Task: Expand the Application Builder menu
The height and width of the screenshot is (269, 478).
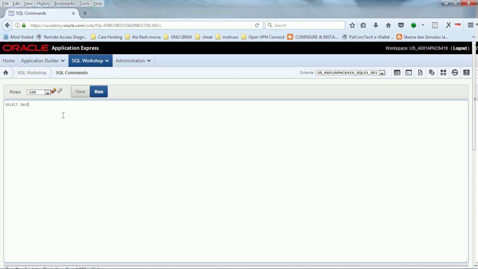Action: [43, 61]
